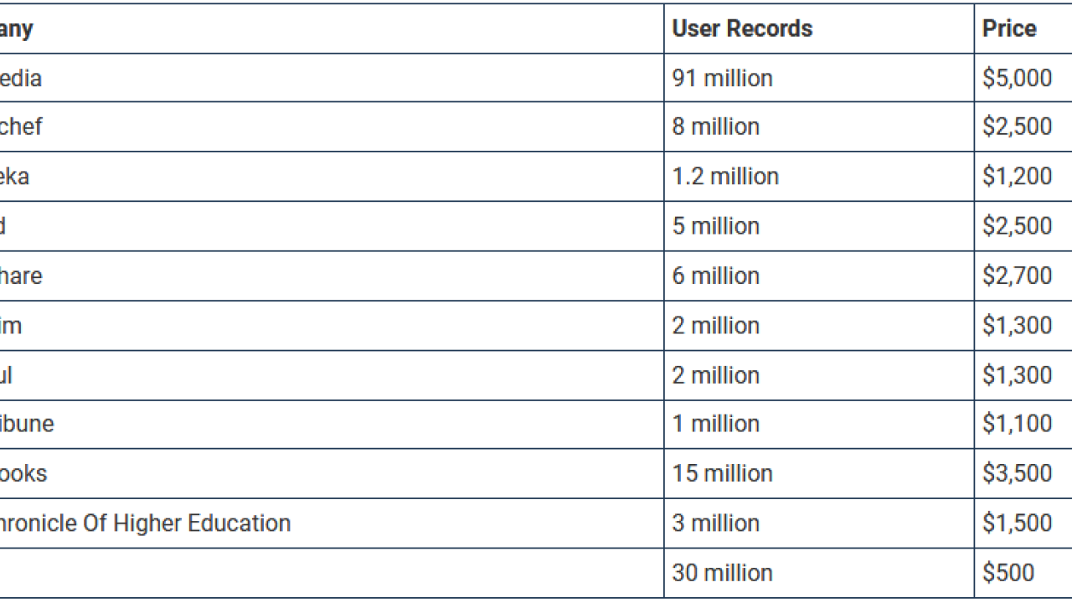Click the $5,000 price cell

click(1017, 78)
